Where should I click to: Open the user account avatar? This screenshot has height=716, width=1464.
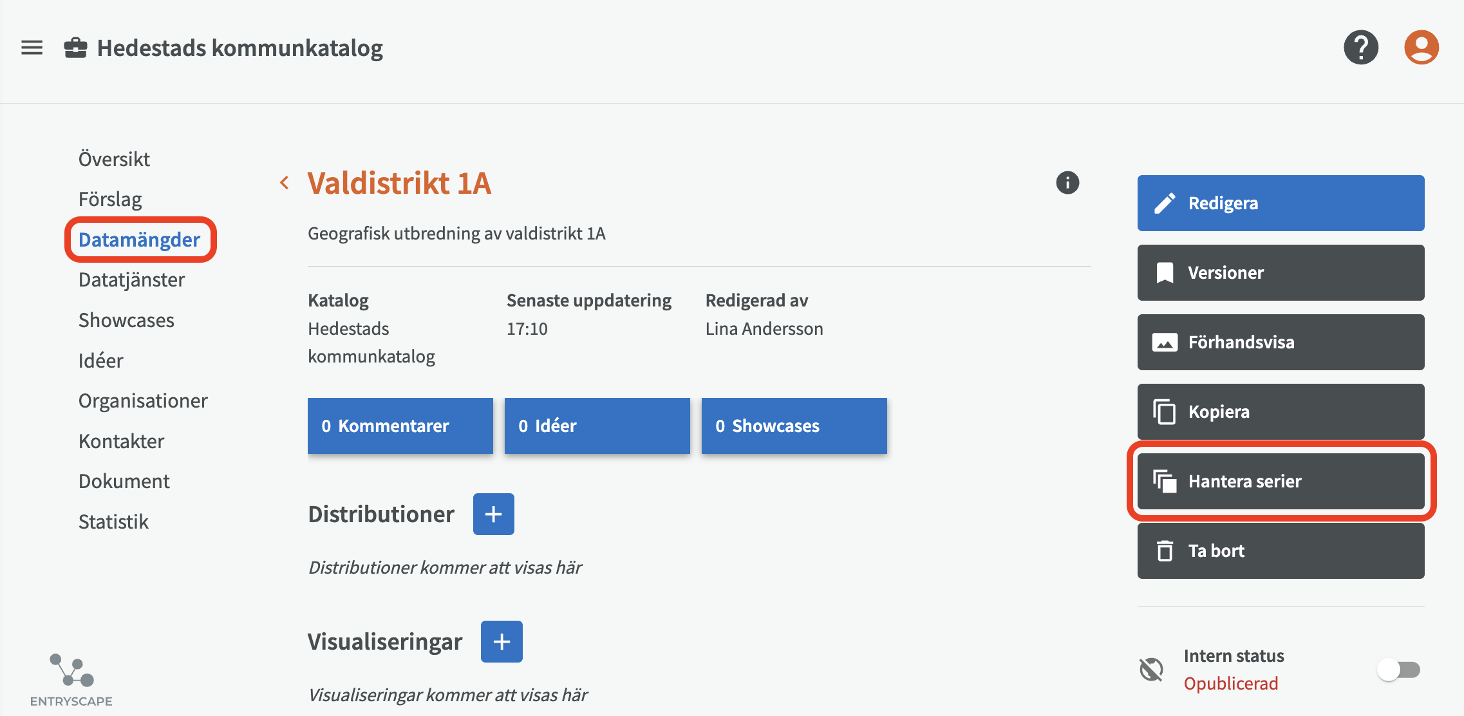pyautogui.click(x=1421, y=48)
